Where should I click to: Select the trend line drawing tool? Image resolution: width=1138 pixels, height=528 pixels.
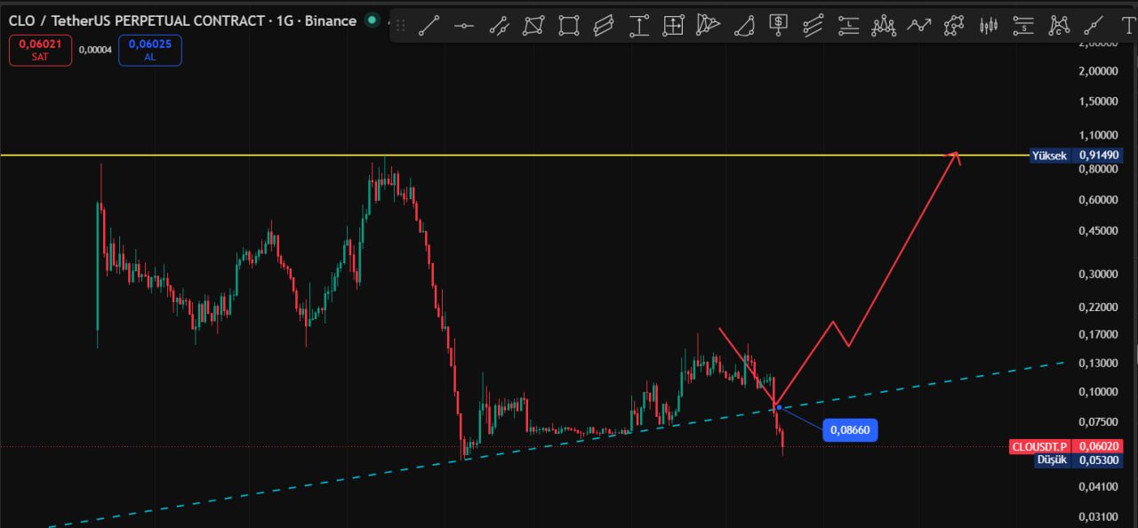click(429, 26)
